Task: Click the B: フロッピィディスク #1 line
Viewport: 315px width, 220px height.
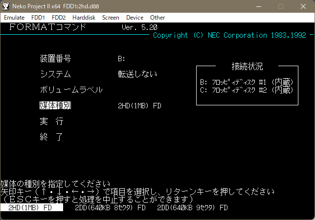Action: point(247,82)
